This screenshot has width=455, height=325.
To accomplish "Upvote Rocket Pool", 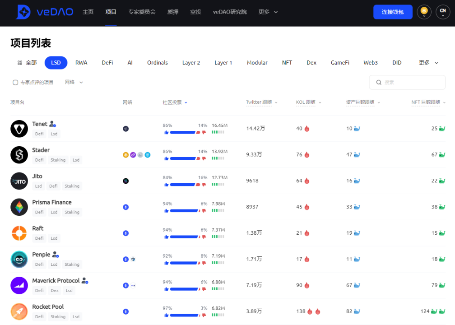I will coord(166,315).
